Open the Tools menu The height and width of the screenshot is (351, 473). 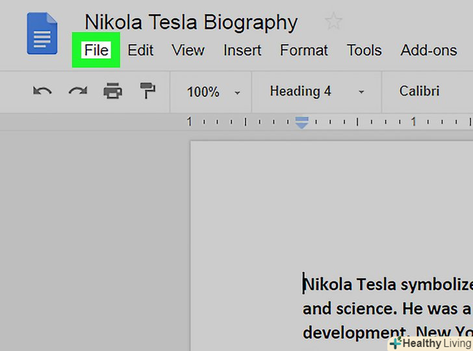tap(364, 50)
